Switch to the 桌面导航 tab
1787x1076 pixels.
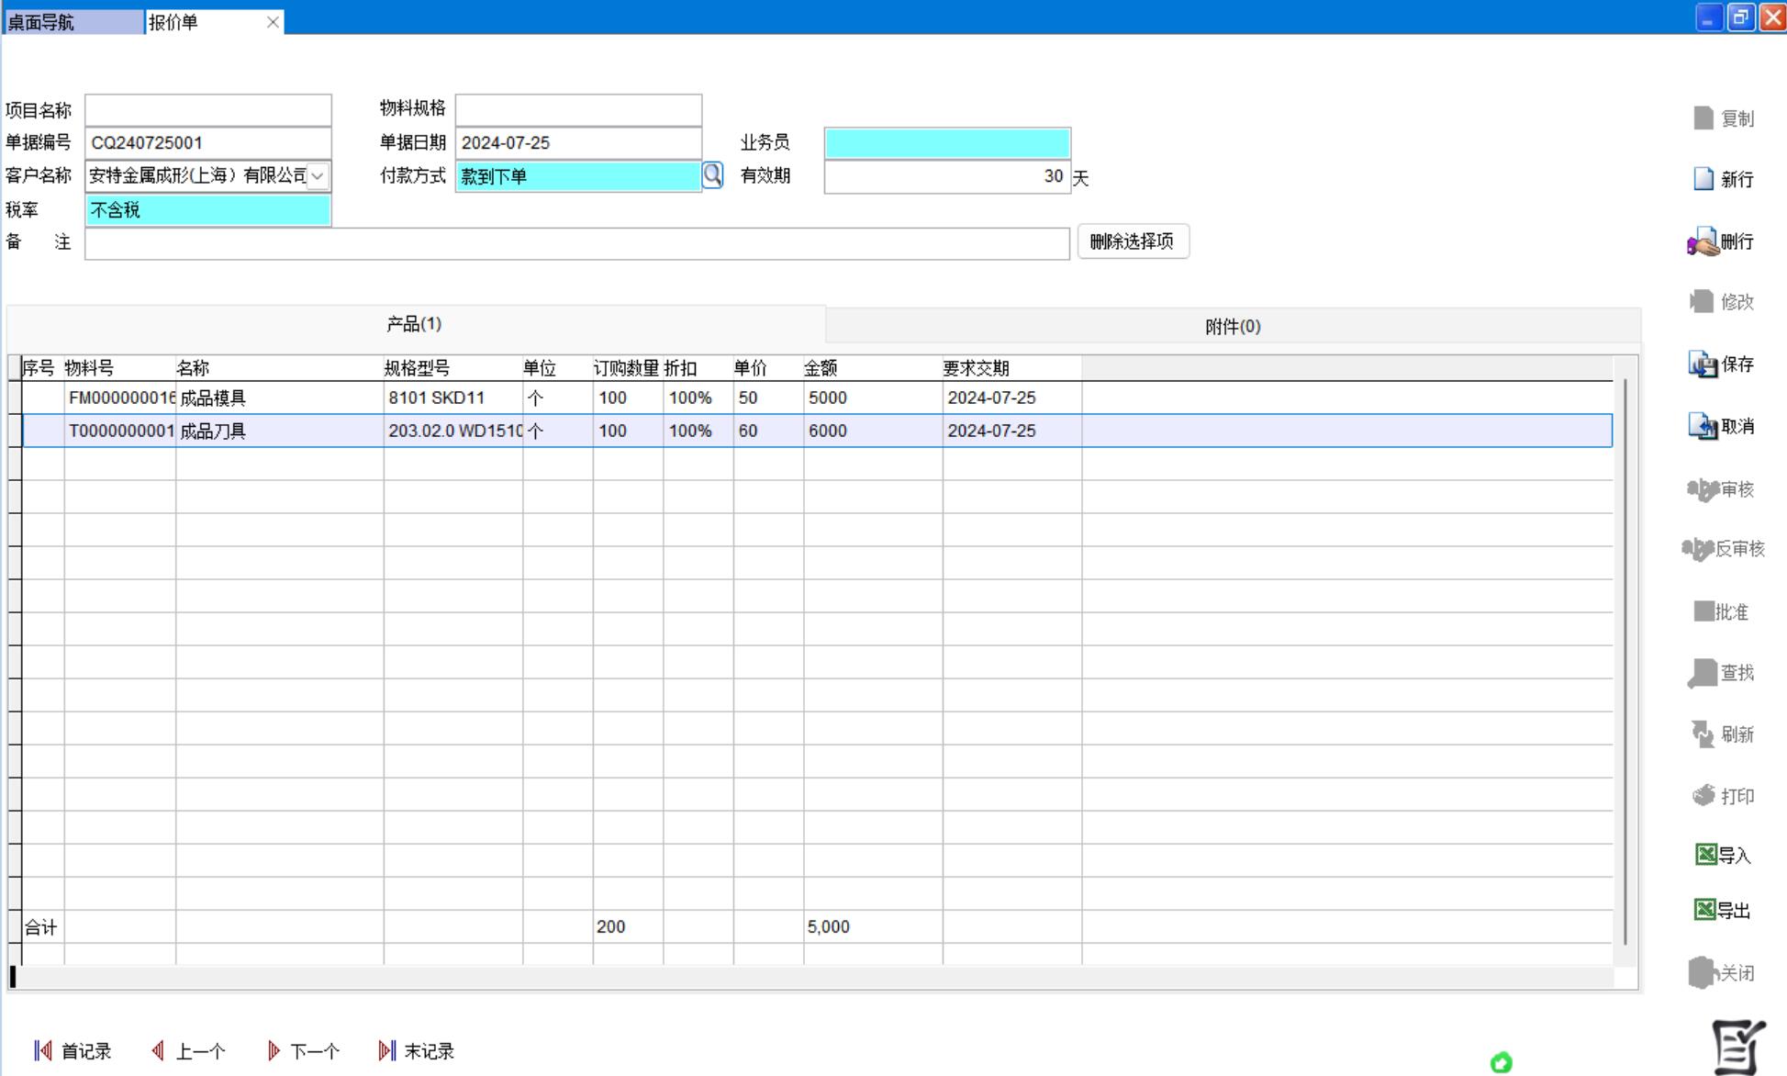click(72, 22)
